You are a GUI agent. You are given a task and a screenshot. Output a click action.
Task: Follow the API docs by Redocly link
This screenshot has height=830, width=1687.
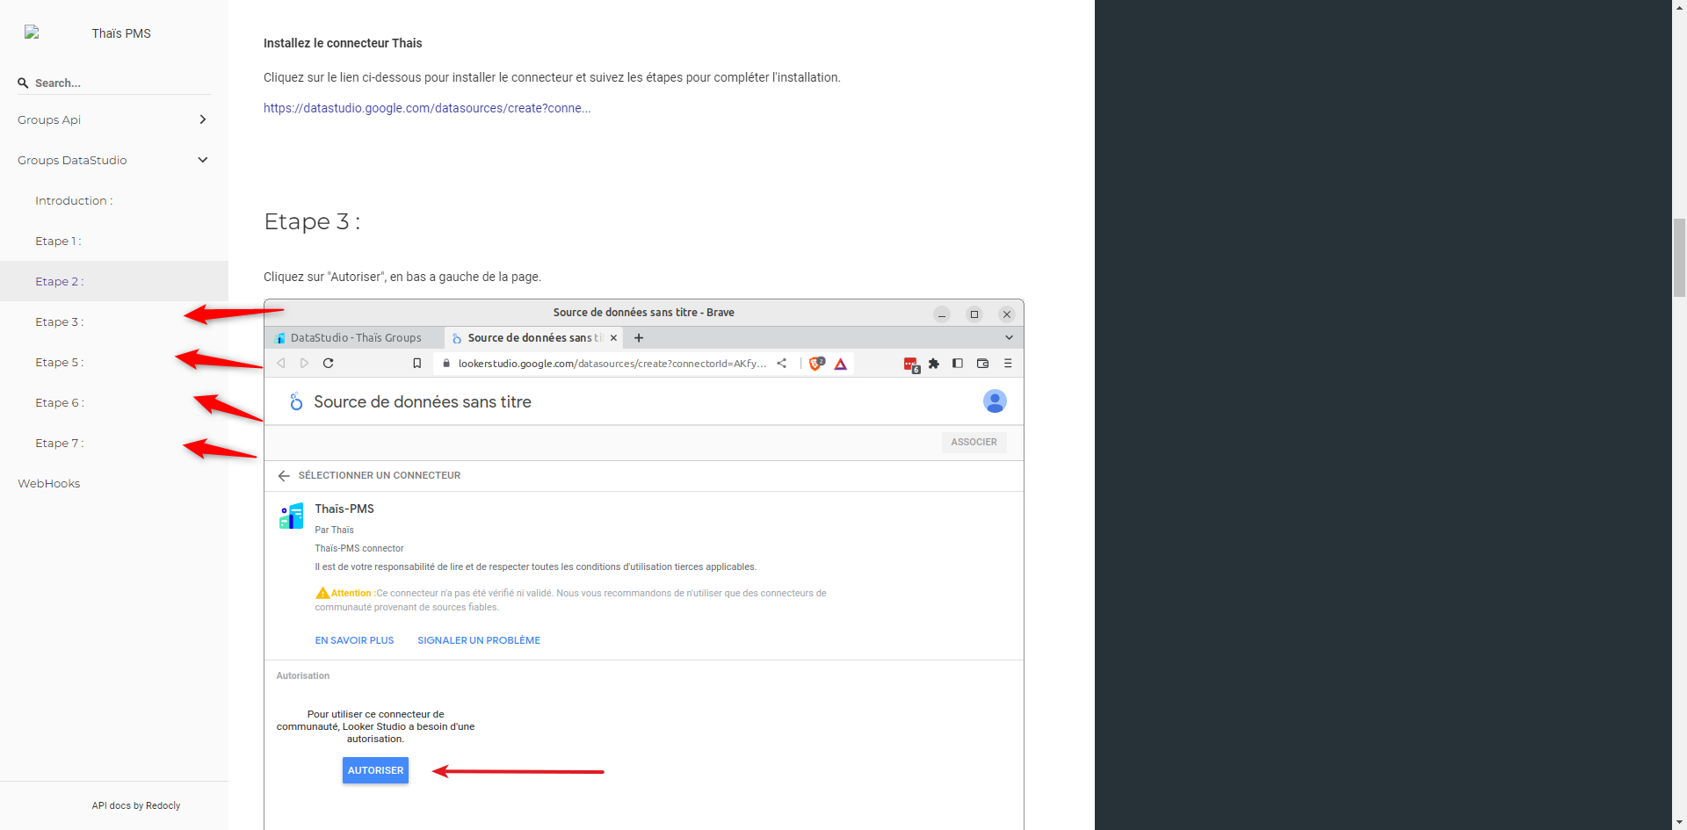click(136, 805)
